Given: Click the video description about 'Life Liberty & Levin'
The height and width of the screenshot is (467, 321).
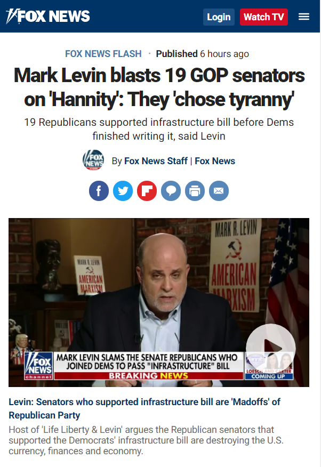Looking at the screenshot, I should point(146,440).
